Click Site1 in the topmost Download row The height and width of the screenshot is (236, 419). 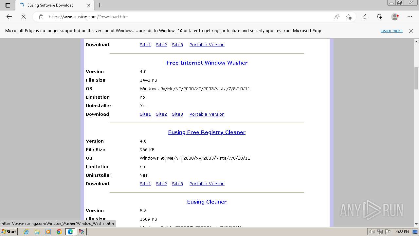coord(145,45)
